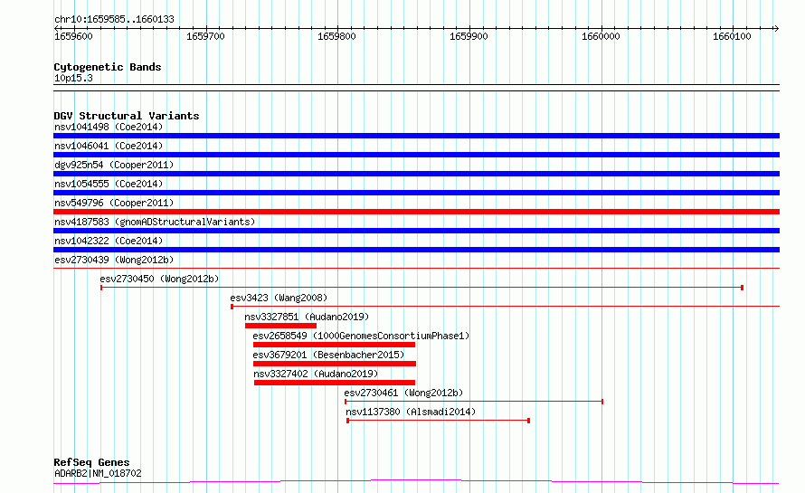Click the magenta ADARB2 gene line
The width and height of the screenshot is (805, 493).
coord(416,482)
